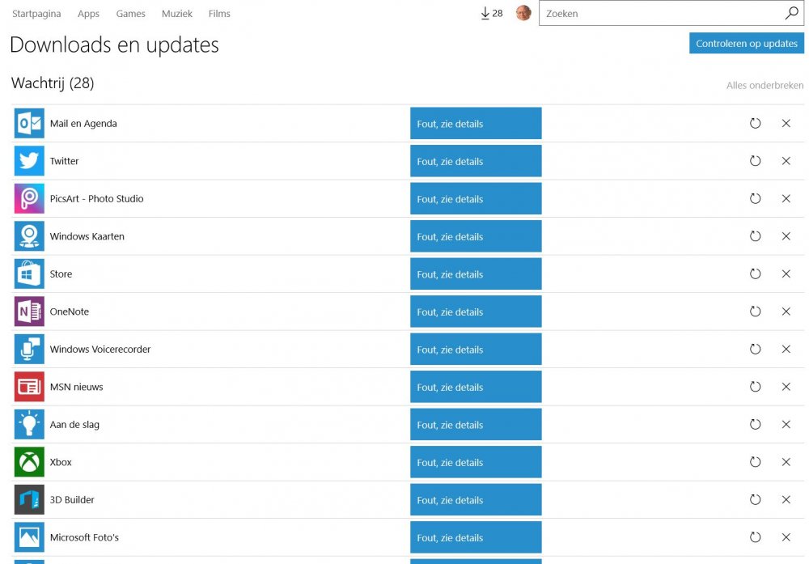
Task: Cancel the 3D Builder download
Action: pos(786,500)
